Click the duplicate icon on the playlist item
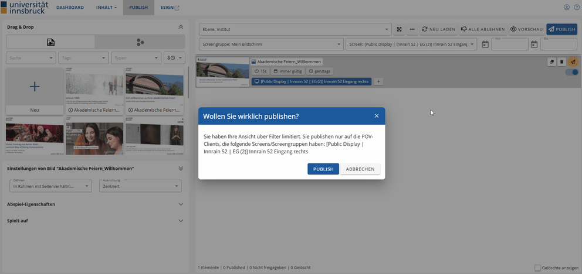 click(x=551, y=62)
